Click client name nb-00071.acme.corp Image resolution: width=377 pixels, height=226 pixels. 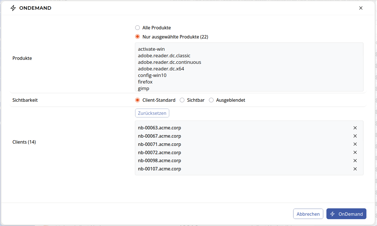click(159, 144)
